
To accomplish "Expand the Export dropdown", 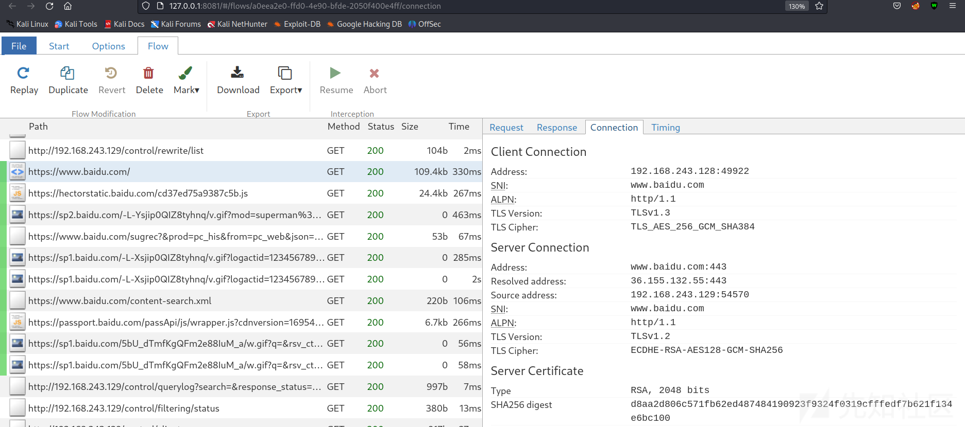I will (x=285, y=80).
